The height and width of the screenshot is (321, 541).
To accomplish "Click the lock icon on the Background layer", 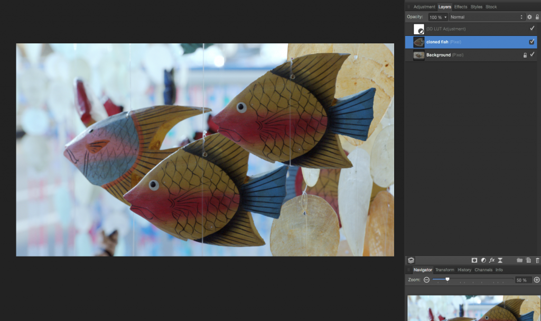I will point(525,55).
